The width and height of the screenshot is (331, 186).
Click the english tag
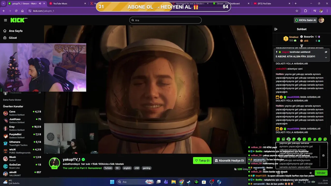(127, 168)
